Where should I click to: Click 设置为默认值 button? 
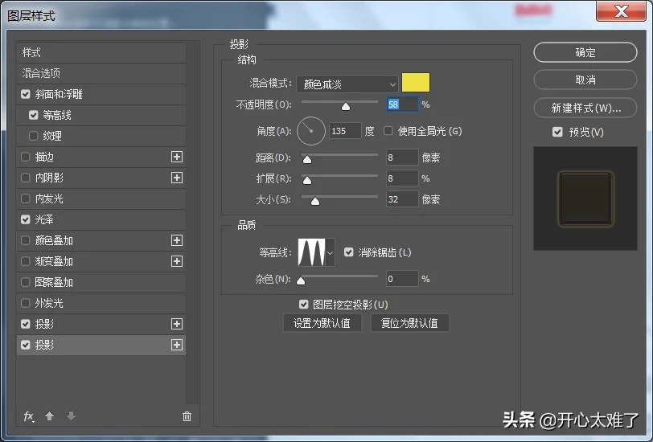(x=322, y=323)
